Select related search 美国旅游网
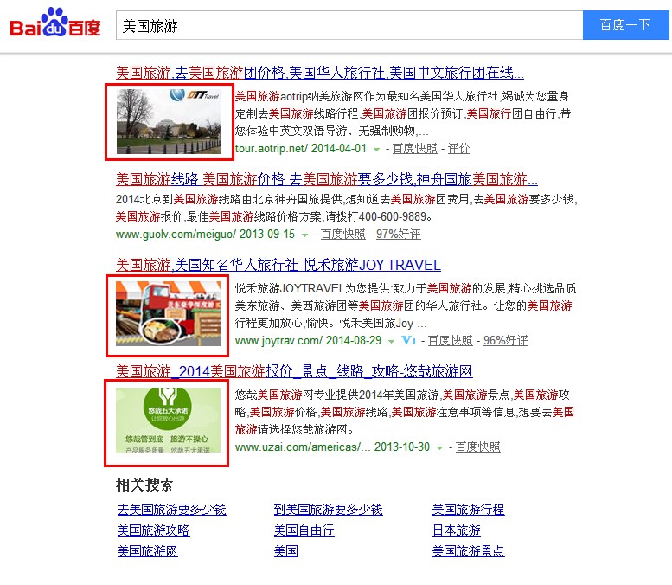Screen dimensions: 672x585 [x=147, y=551]
